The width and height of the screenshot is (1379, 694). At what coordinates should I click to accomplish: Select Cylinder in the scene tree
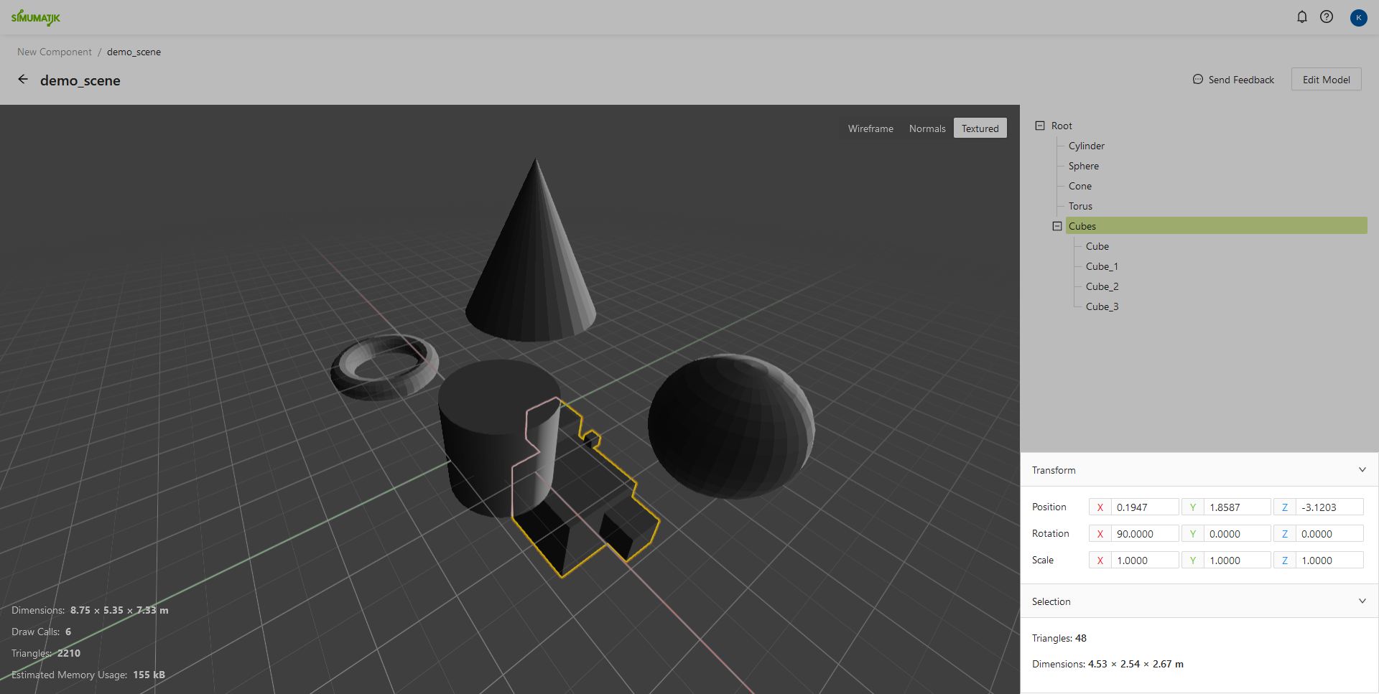pos(1086,146)
